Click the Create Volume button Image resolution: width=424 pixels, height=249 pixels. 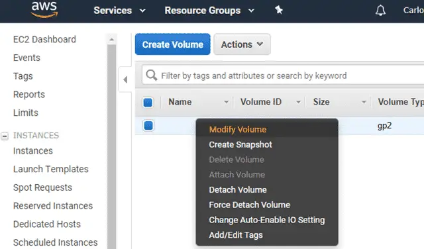click(172, 44)
